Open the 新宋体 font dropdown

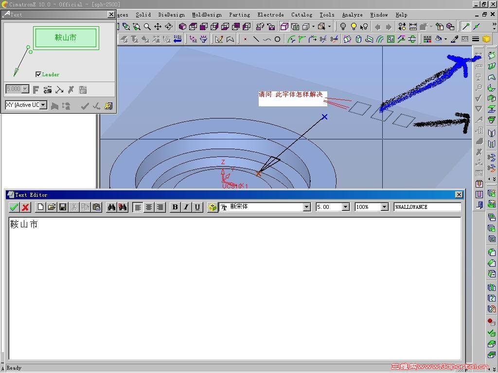(306, 207)
